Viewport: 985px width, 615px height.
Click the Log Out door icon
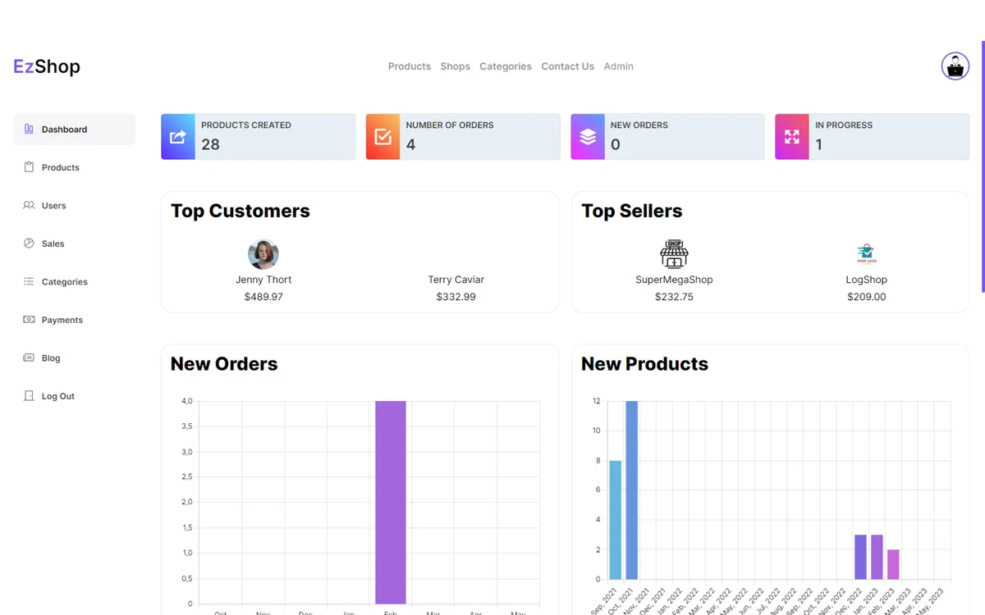[29, 396]
